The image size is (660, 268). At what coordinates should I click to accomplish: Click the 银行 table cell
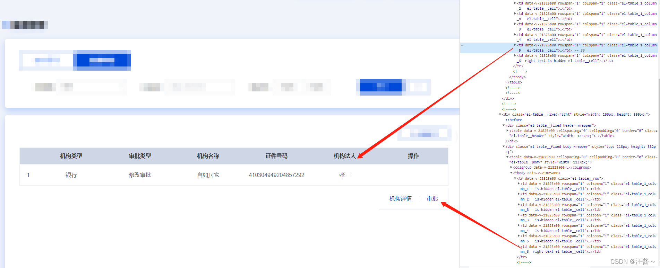pos(71,175)
